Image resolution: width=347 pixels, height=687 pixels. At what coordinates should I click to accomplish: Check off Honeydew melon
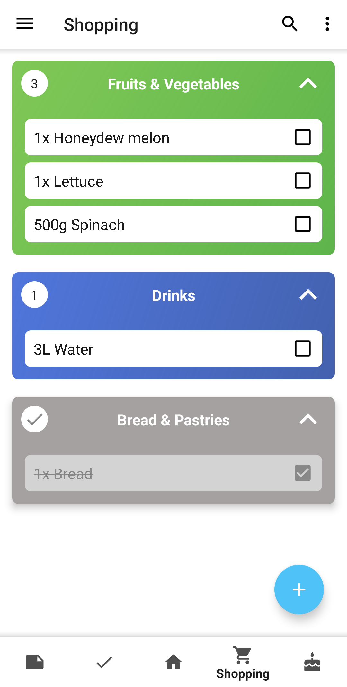point(302,137)
